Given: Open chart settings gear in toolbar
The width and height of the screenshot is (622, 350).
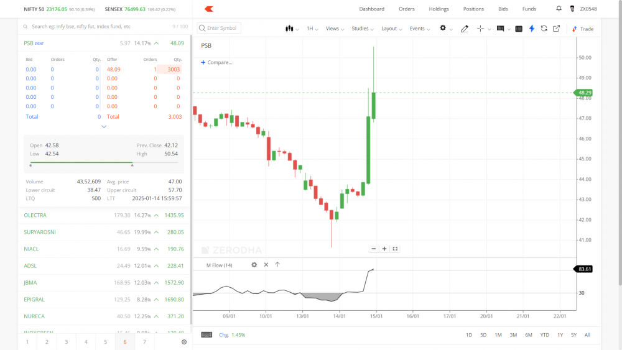Looking at the screenshot, I should pos(443,28).
